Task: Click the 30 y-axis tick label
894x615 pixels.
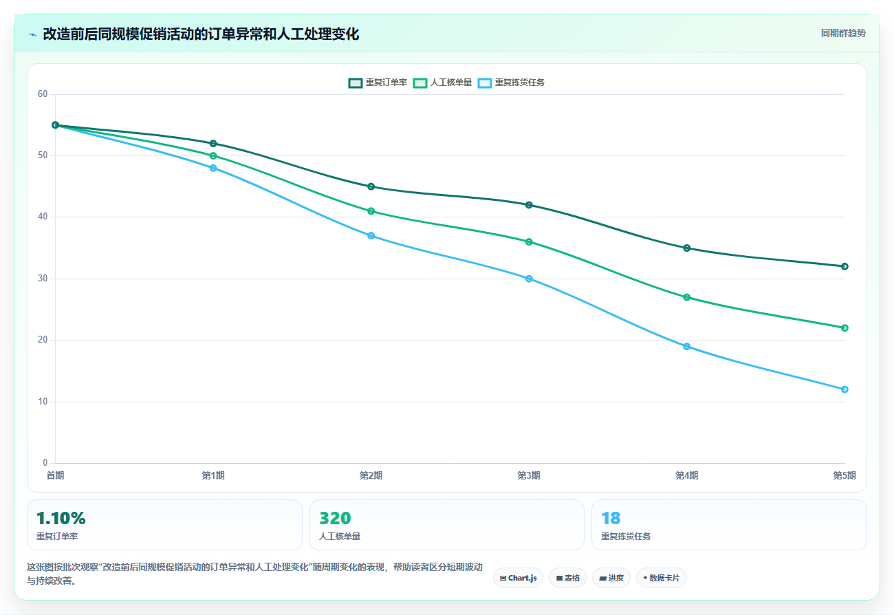Action: click(x=43, y=279)
